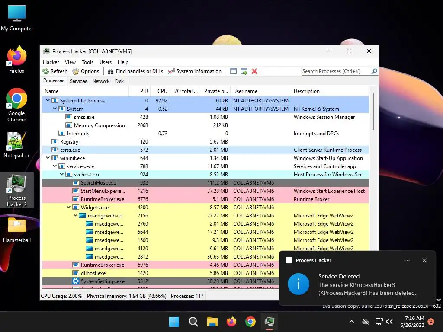Viewport: 443px width, 332px height.
Task: Open the Tools menu
Action: 87,62
